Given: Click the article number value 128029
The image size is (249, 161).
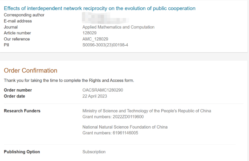Looking at the screenshot, I should click(x=90, y=33).
